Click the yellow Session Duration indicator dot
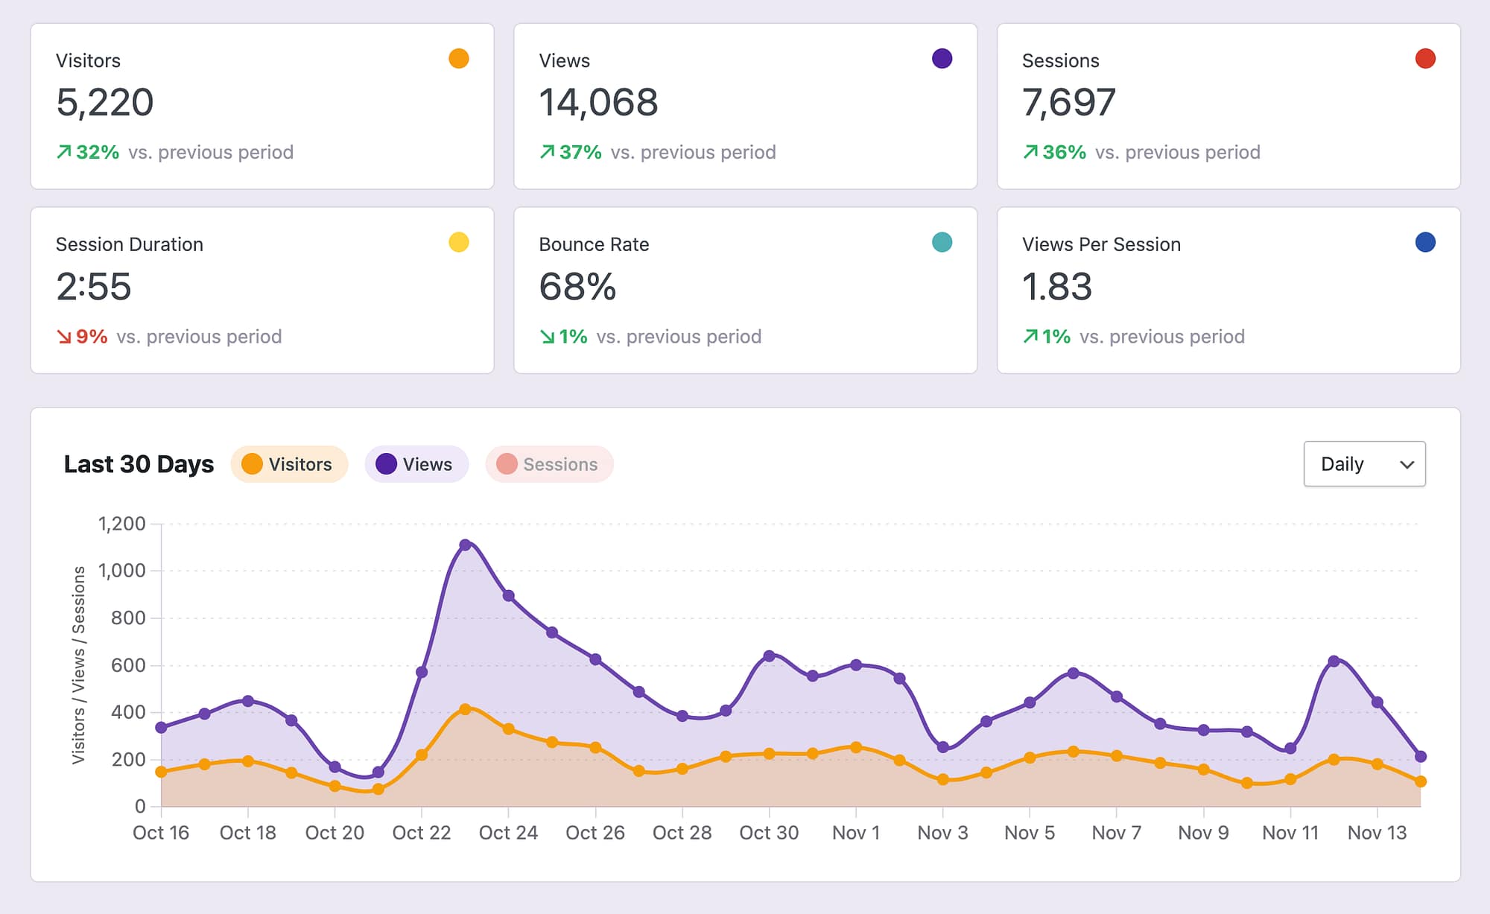This screenshot has height=914, width=1490. [x=460, y=242]
